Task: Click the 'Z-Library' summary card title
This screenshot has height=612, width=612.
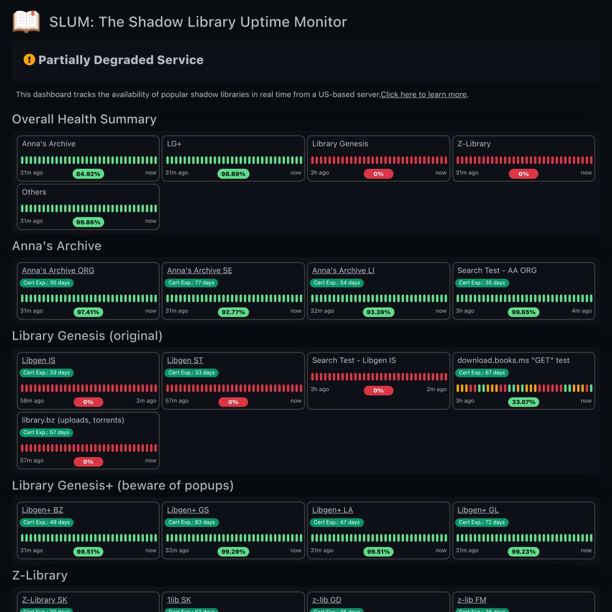Action: pos(474,144)
